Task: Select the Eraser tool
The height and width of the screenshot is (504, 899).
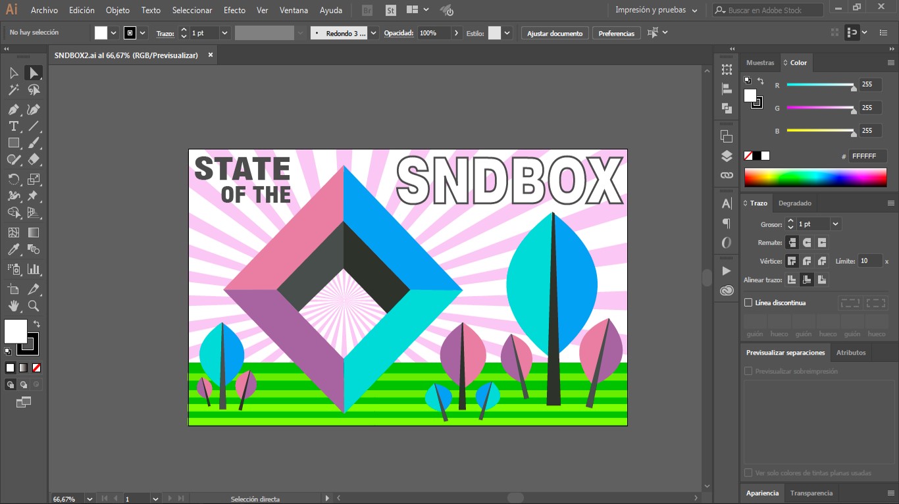Action: [34, 159]
